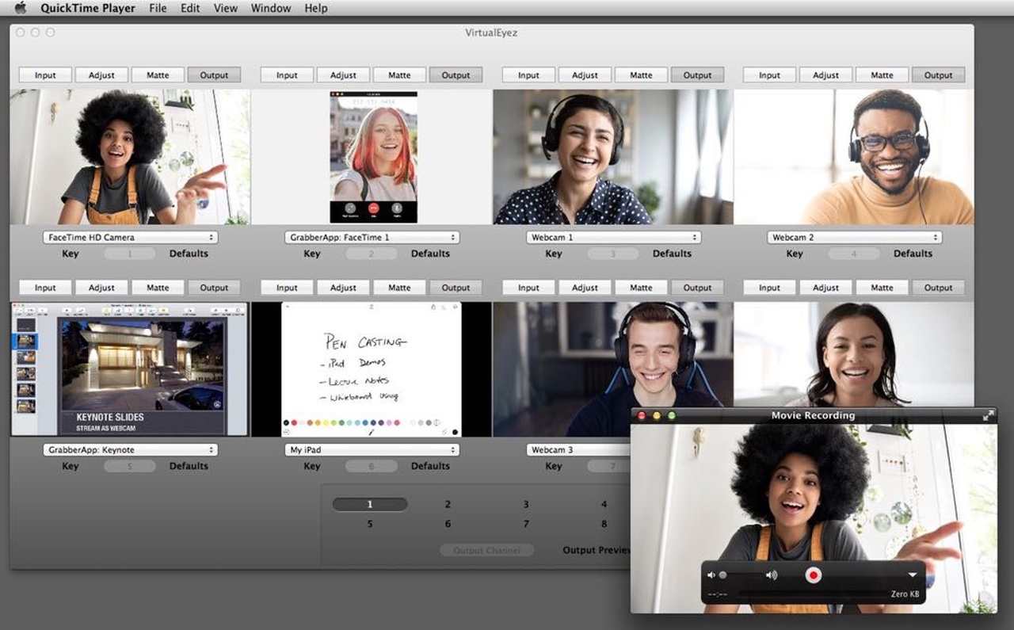
Task: Open the FaceTime HD Camera source dropdown
Action: coord(130,238)
